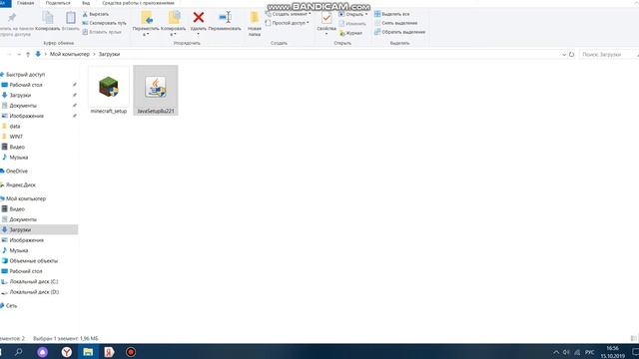Image resolution: width=639 pixels, height=359 pixels.
Task: Click the РУС language indicator
Action: 589,352
